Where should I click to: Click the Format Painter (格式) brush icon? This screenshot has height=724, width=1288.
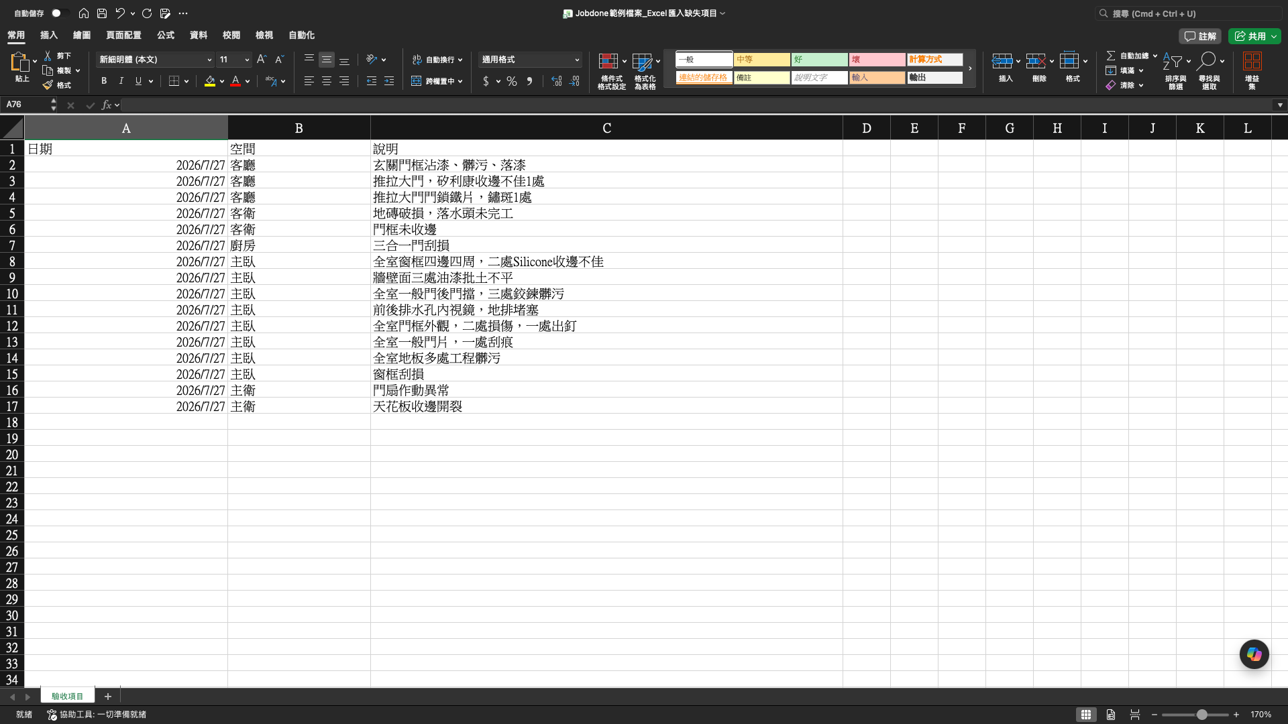point(48,85)
